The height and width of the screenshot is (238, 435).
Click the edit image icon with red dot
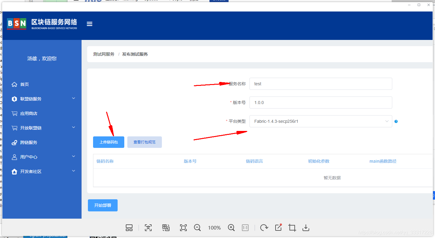point(278,227)
